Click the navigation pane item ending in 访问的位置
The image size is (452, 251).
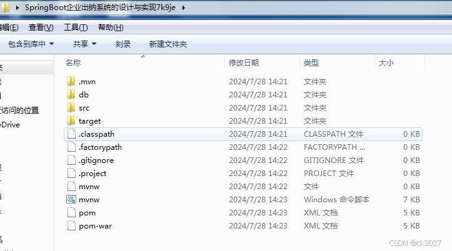(19, 111)
